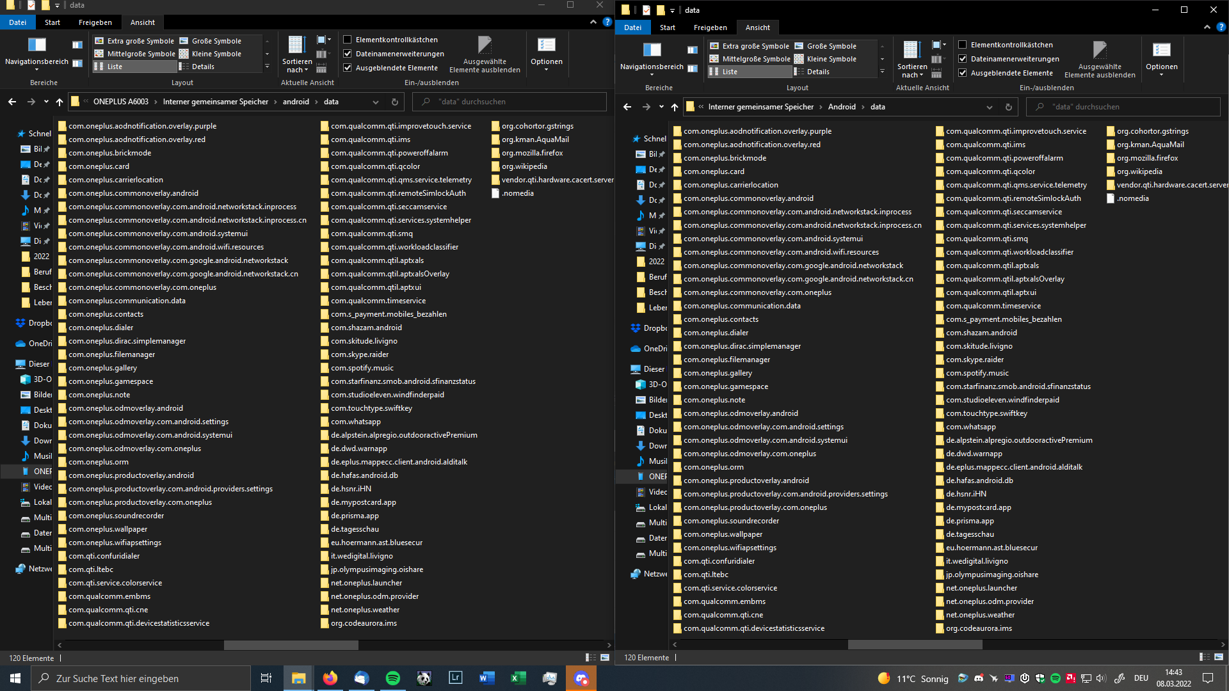Click horizontal scrollbar thumb in right window

click(x=915, y=644)
